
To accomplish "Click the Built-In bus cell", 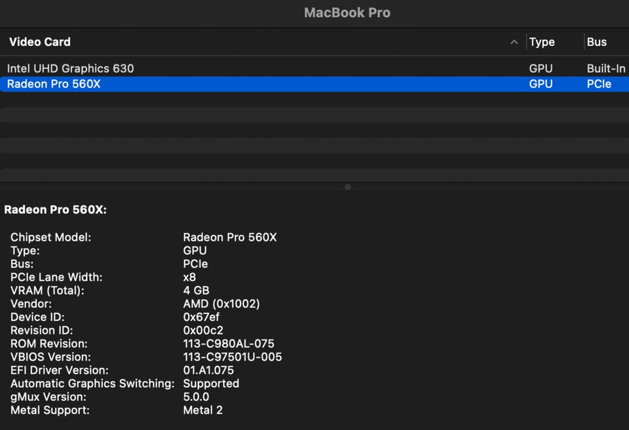I will coord(606,68).
